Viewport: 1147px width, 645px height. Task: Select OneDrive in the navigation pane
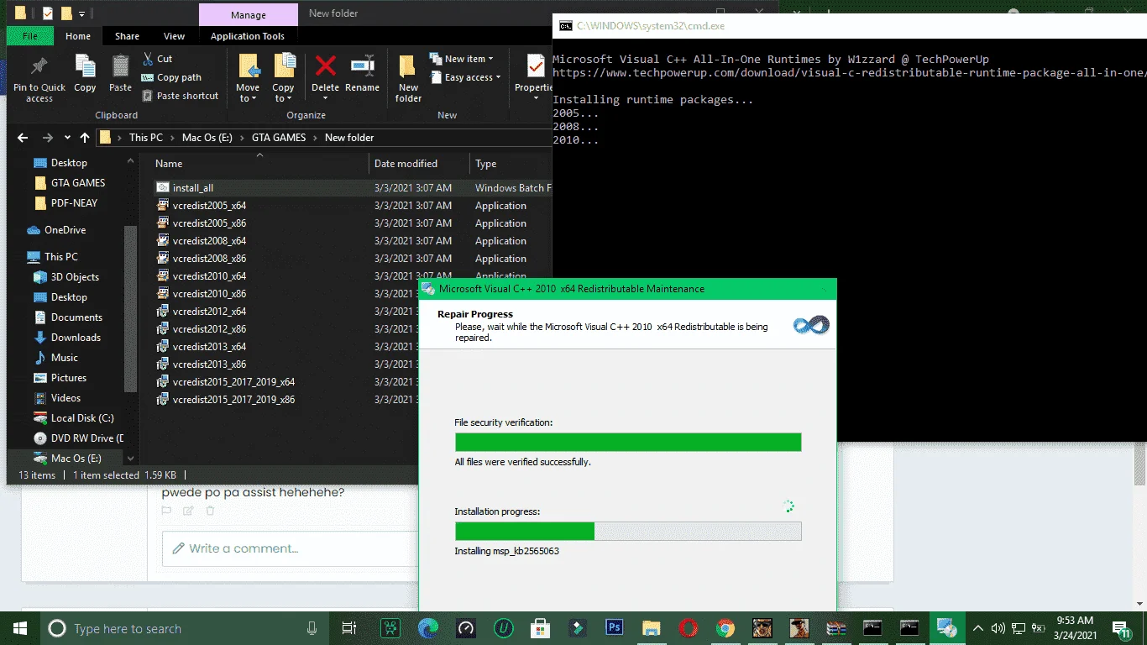[65, 230]
